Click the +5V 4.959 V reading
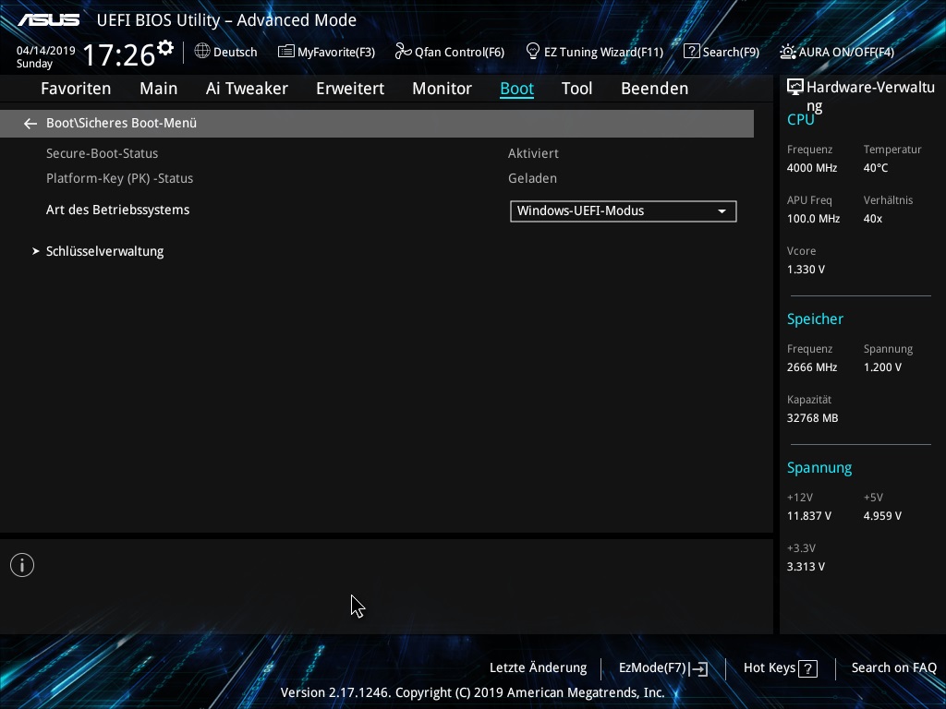 click(882, 516)
